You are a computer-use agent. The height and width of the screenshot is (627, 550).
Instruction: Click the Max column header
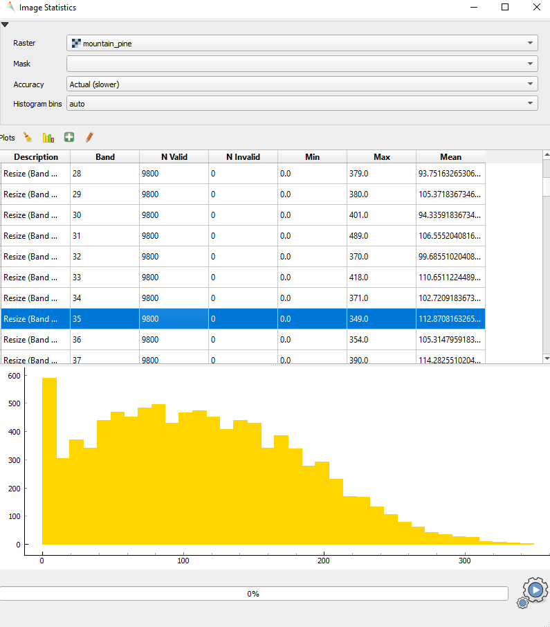[381, 157]
